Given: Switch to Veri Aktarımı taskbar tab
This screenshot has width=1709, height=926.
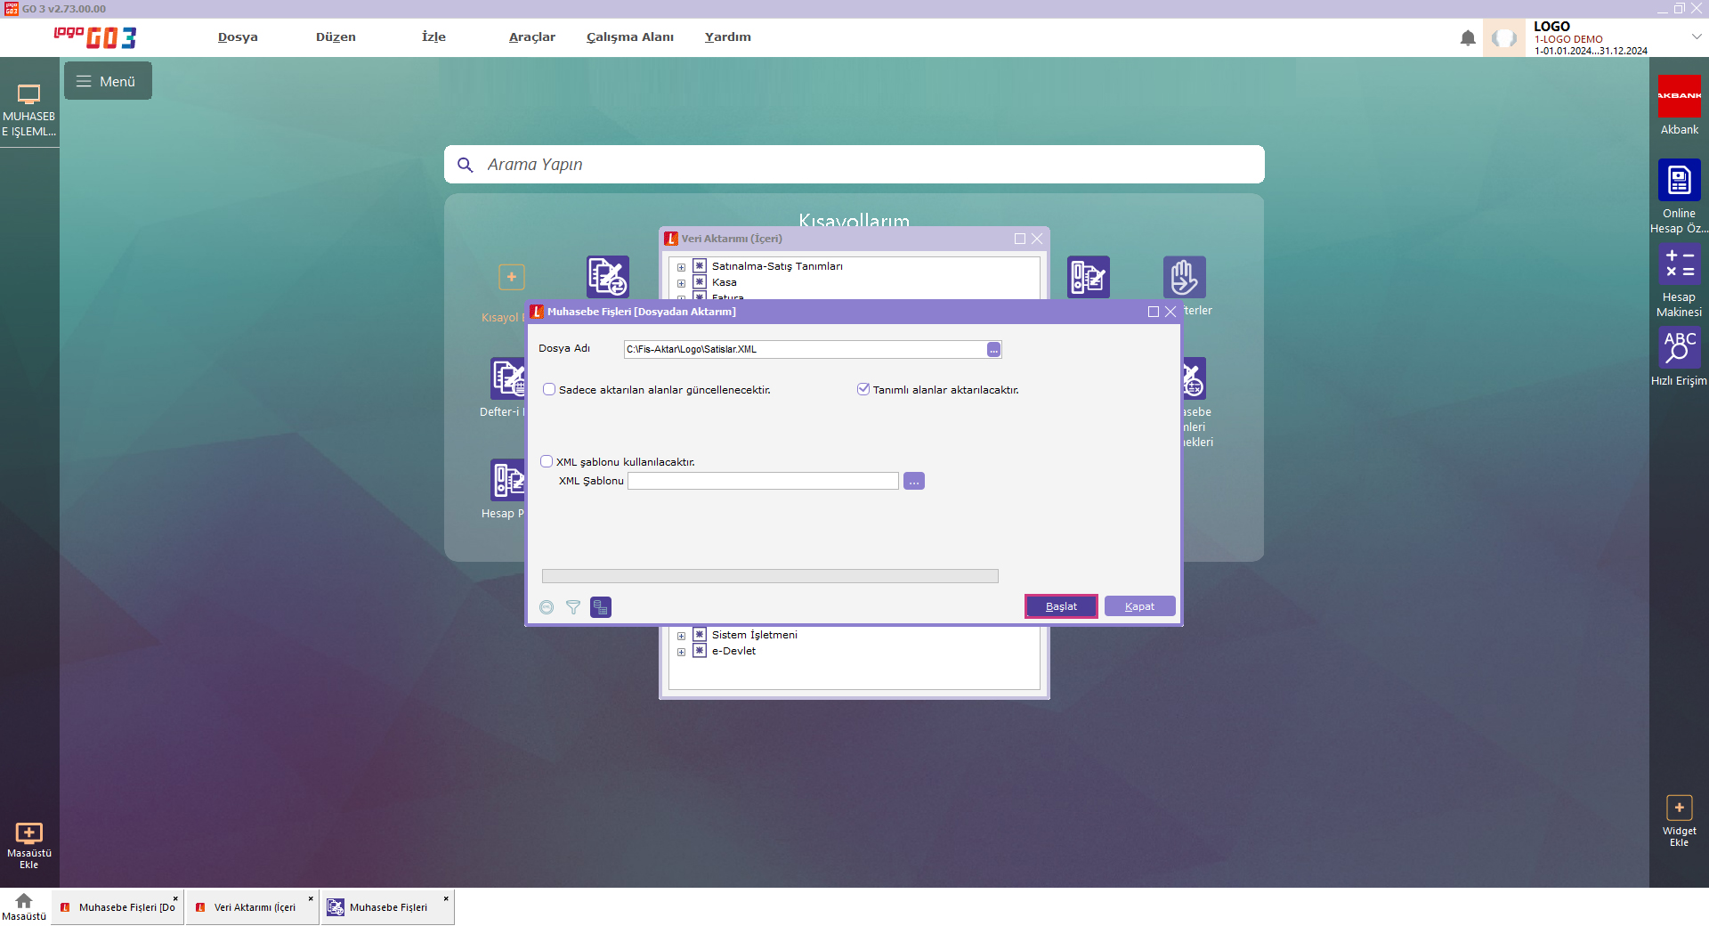Looking at the screenshot, I should (254, 907).
